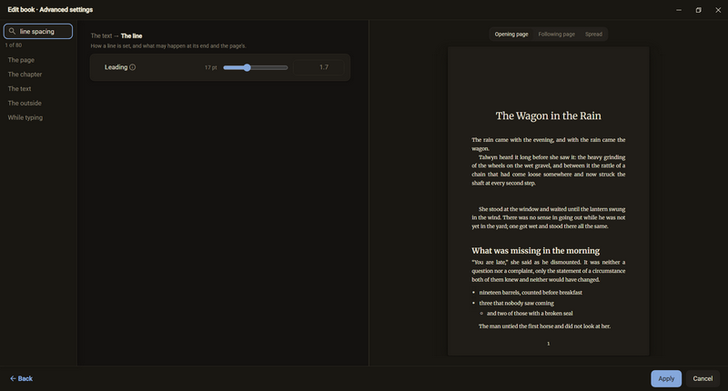Click The text breadcrumb link
Screen dimensions: 728x391
(x=101, y=35)
